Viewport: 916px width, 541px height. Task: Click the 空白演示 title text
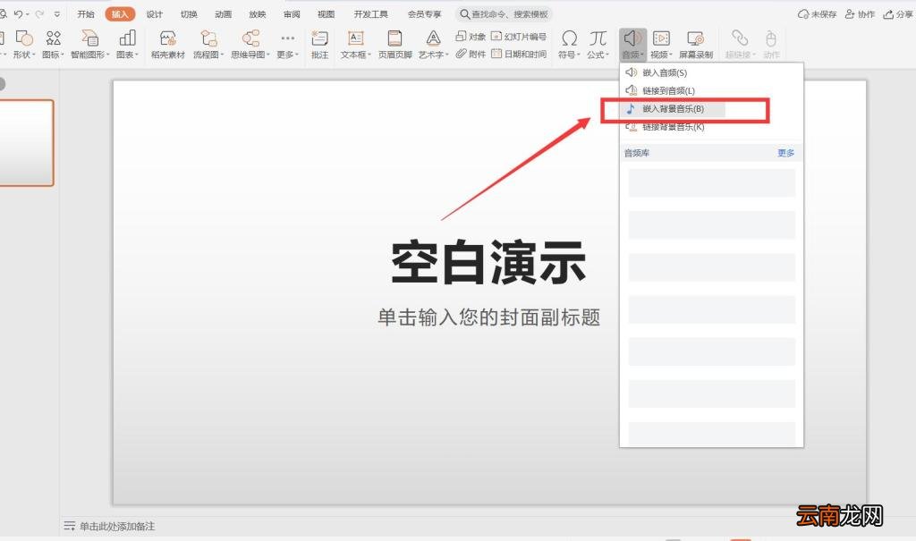[488, 263]
